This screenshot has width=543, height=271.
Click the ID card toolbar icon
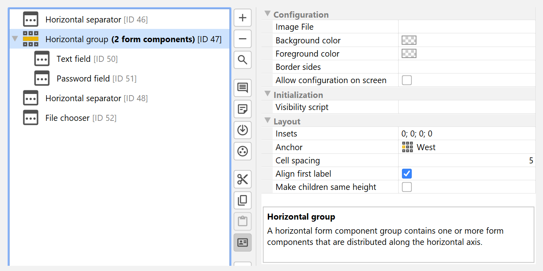tap(243, 242)
